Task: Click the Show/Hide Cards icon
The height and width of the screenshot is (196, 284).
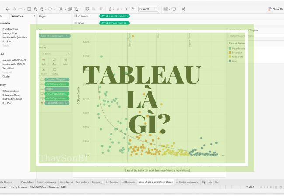Action: [x=166, y=9]
